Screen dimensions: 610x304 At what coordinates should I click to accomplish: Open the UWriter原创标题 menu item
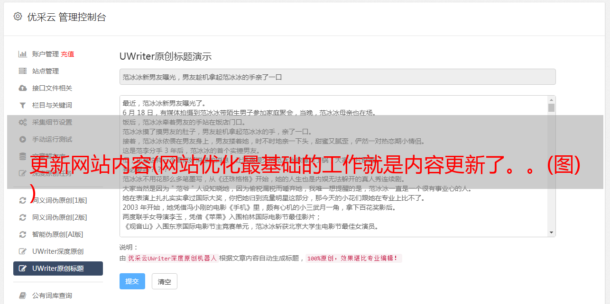point(58,268)
